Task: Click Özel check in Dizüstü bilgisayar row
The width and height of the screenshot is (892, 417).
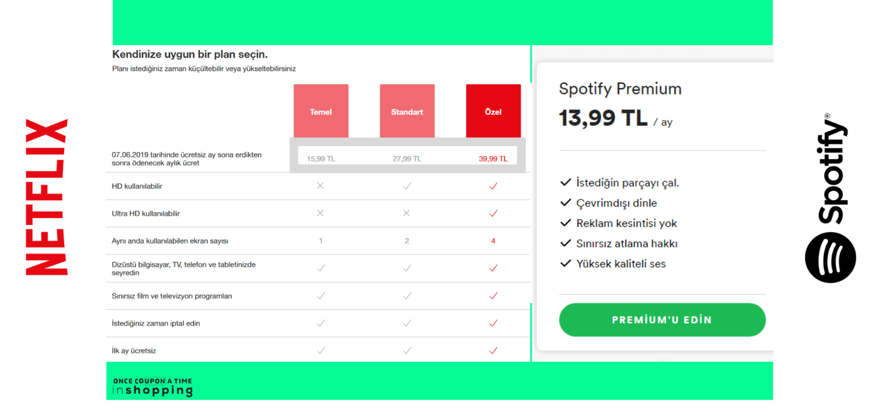Action: tap(493, 268)
